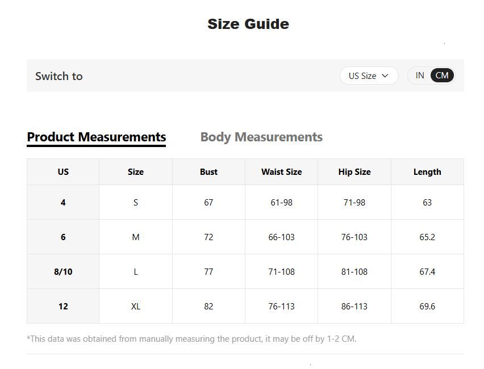Click the US Size chevron arrow
This screenshot has width=484, height=369.
(x=385, y=76)
